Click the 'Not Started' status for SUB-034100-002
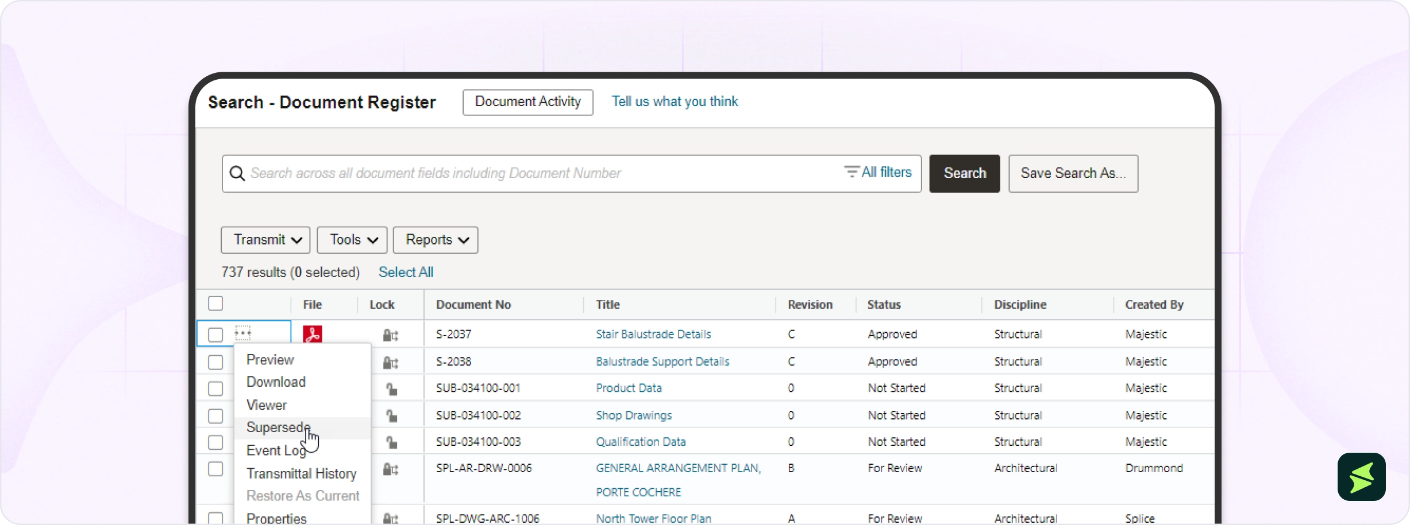This screenshot has width=1410, height=525. [x=897, y=415]
